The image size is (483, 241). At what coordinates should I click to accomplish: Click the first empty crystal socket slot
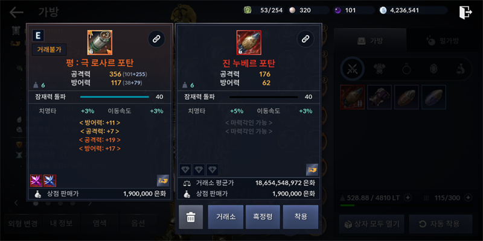tap(185, 170)
